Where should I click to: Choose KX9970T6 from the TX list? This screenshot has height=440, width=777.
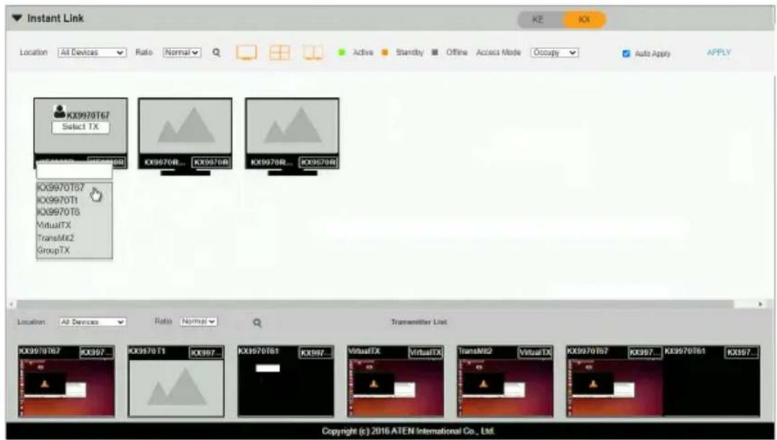(59, 212)
